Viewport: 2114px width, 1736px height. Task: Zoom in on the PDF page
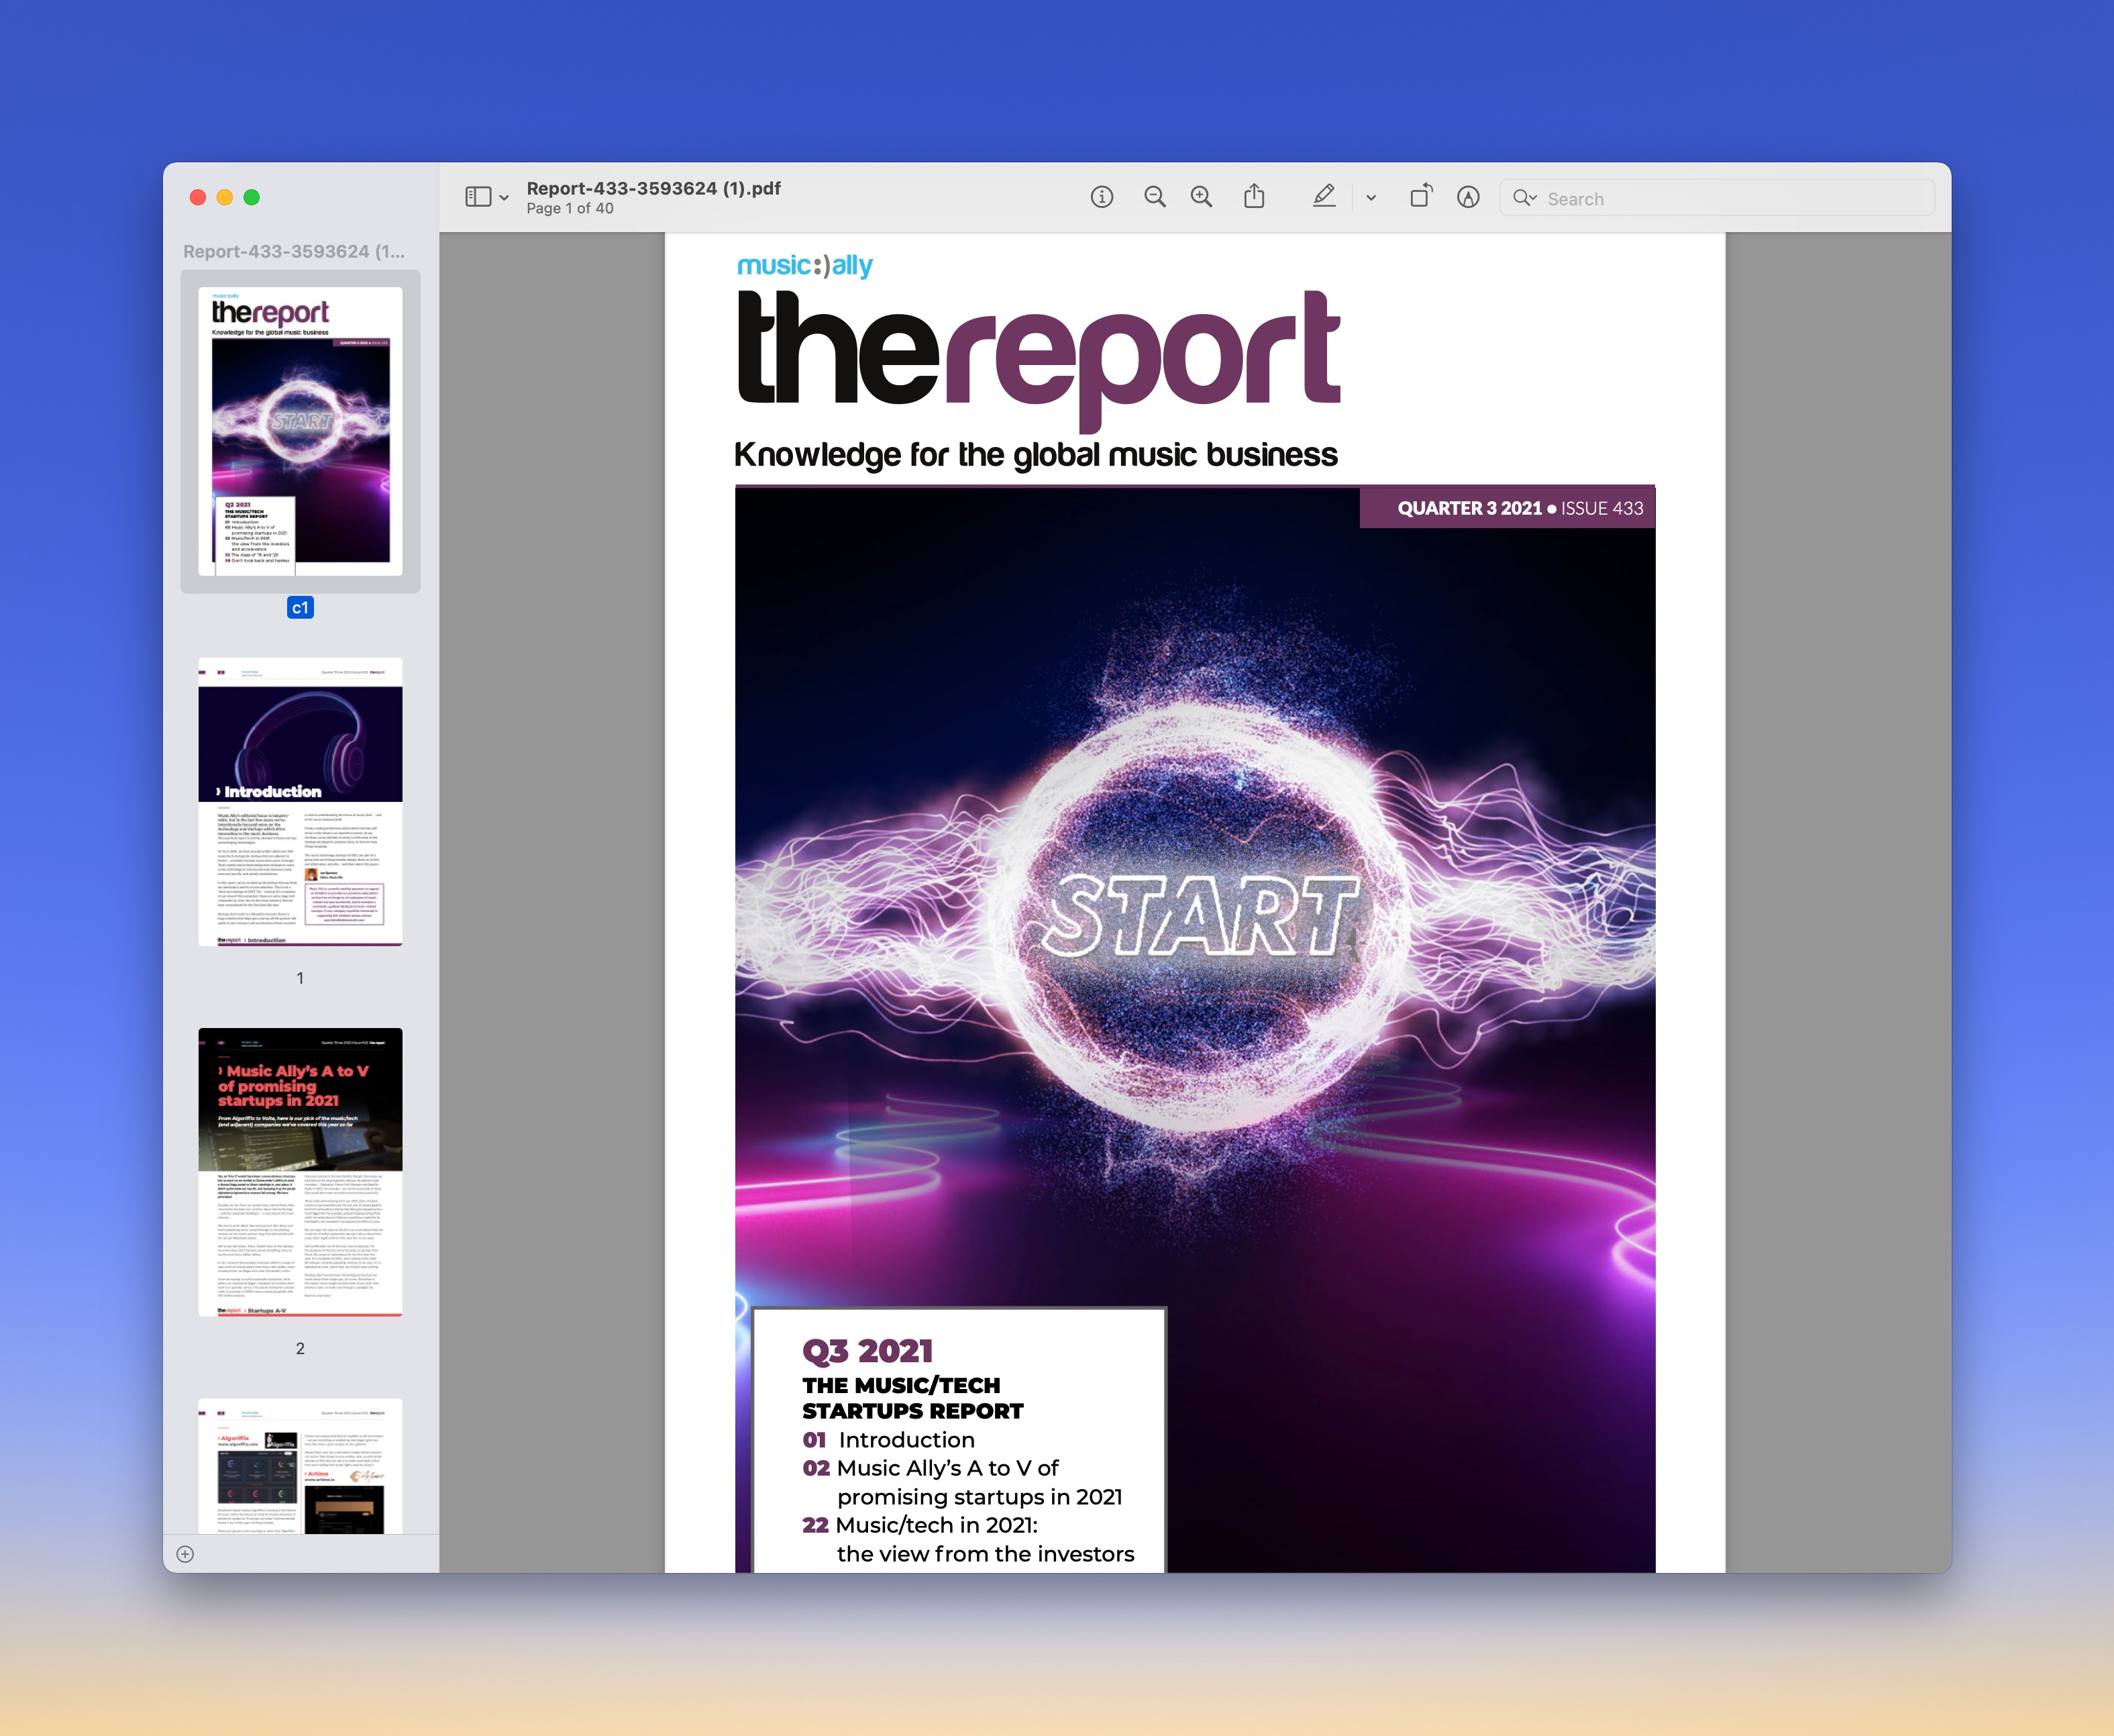coord(1202,197)
